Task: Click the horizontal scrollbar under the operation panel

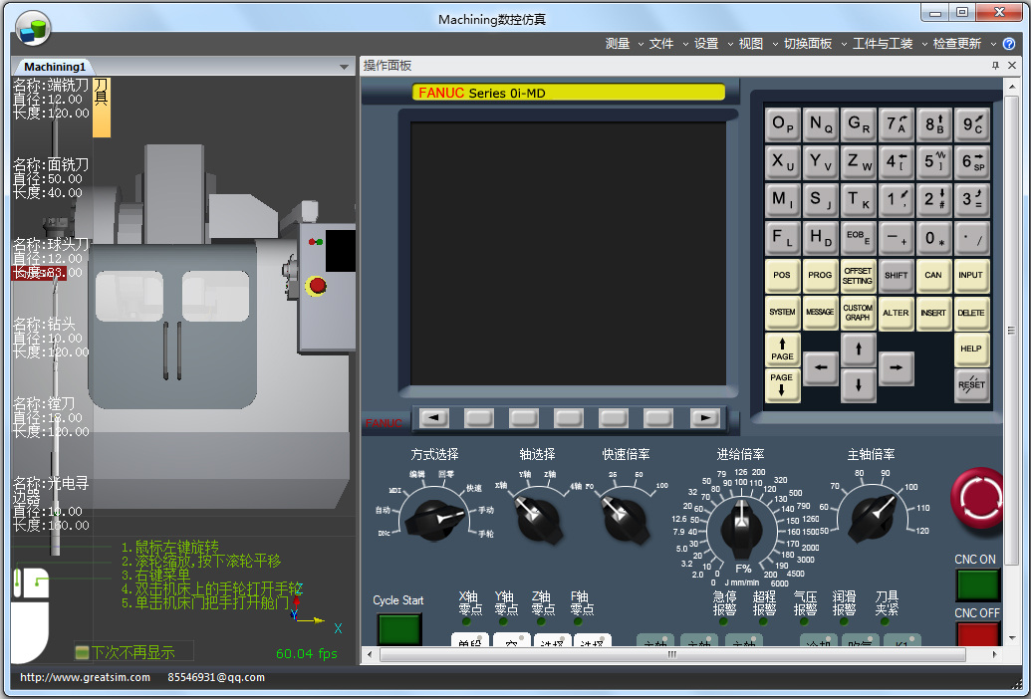Action: click(677, 655)
